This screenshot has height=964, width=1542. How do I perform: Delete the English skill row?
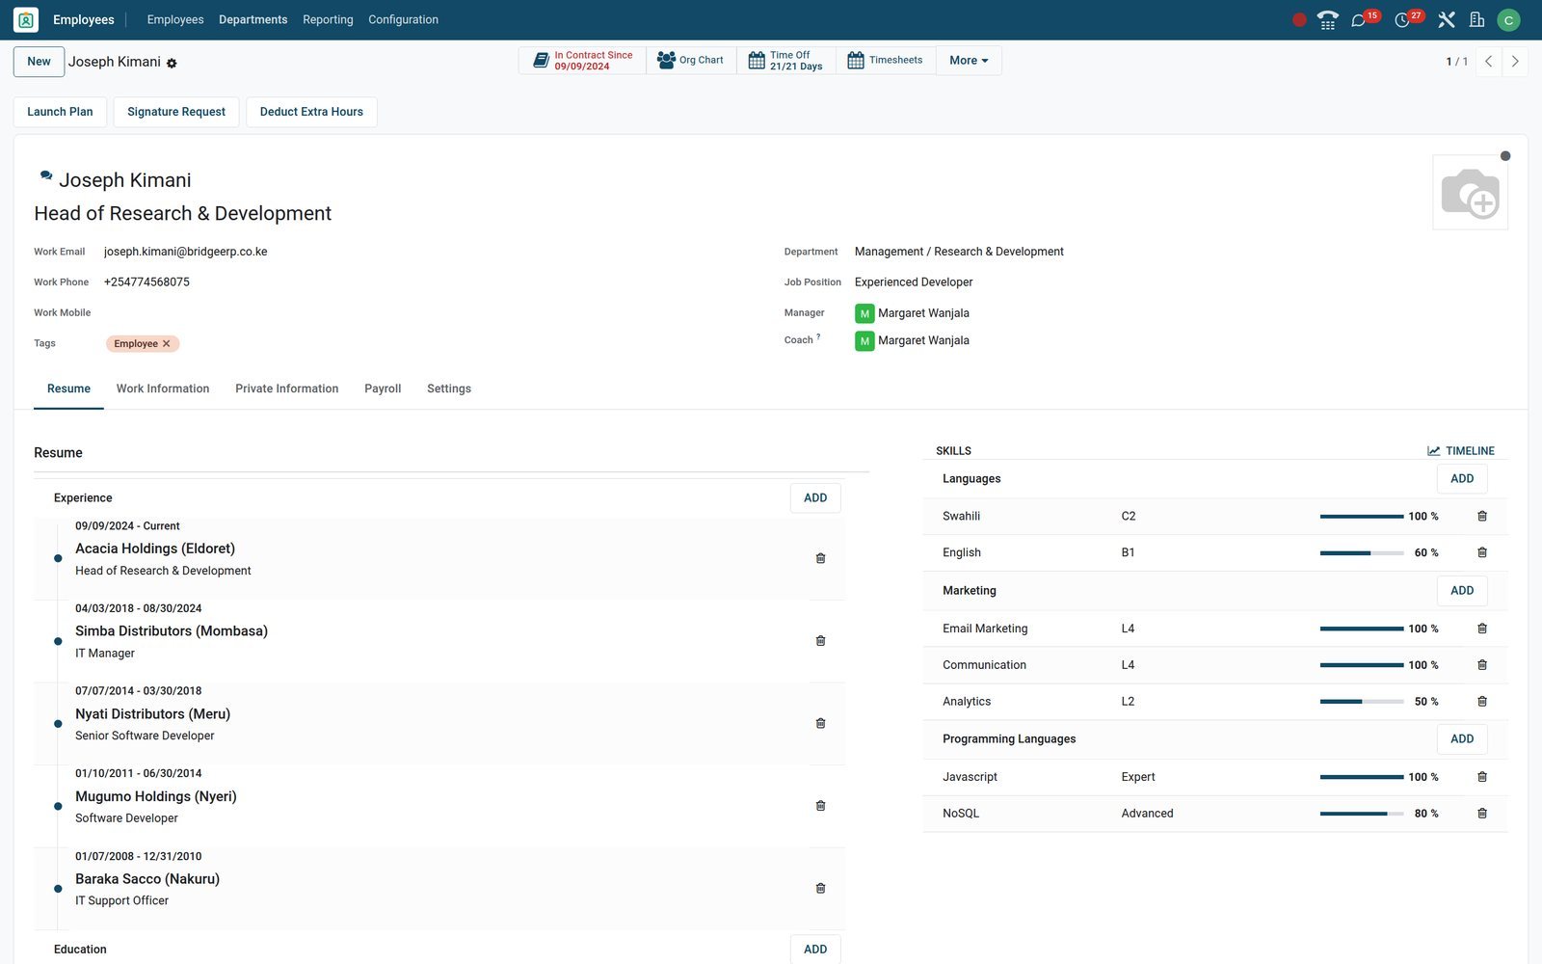(1482, 553)
